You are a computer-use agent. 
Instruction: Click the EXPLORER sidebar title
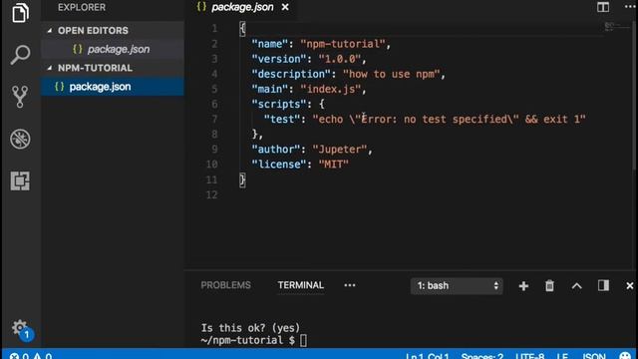coord(82,7)
